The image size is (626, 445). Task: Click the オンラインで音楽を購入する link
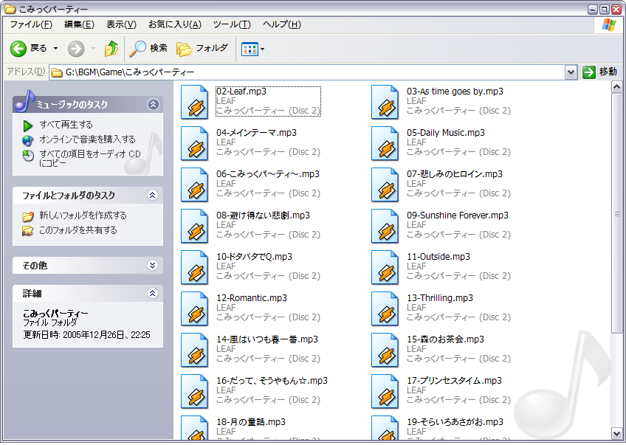(87, 139)
